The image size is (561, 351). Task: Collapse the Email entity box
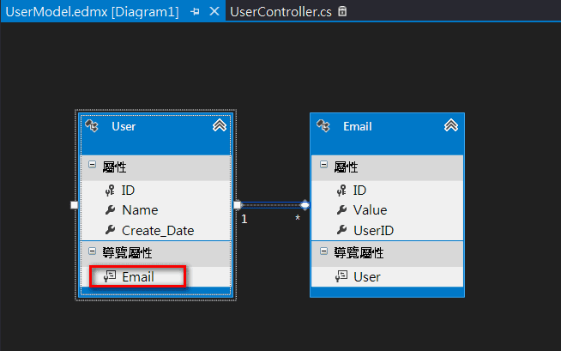(451, 126)
